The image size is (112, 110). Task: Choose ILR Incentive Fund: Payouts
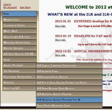(69, 77)
